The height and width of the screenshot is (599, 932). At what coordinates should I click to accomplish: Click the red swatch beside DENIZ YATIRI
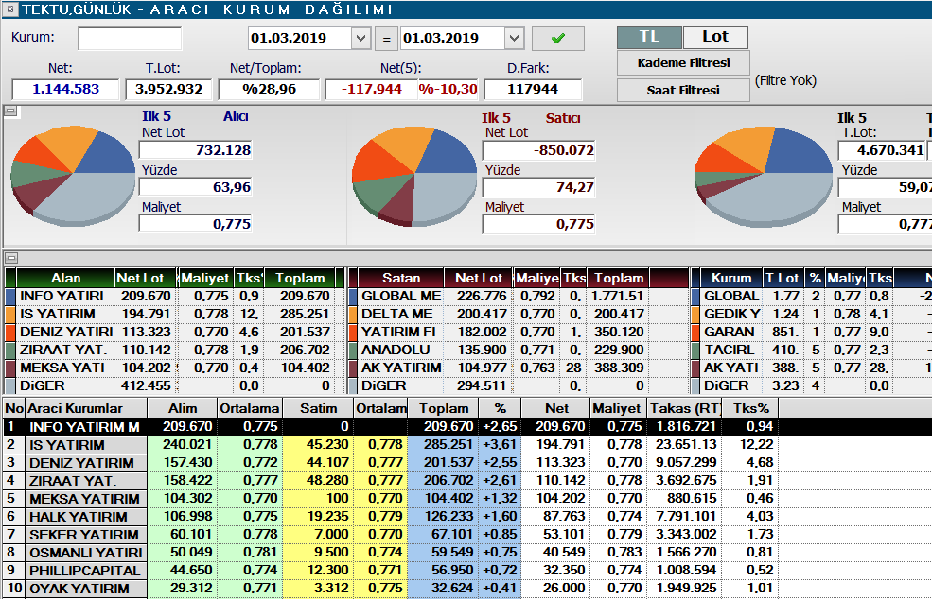pos(10,332)
